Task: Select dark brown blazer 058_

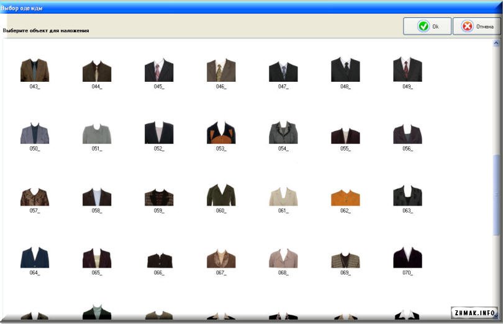Action: (97, 197)
